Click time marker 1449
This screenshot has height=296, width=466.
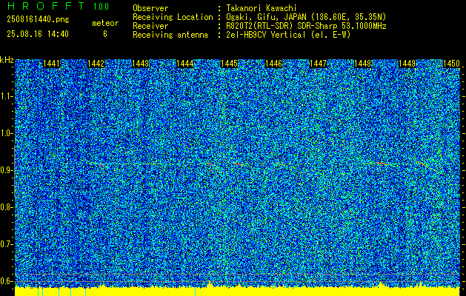(407, 64)
